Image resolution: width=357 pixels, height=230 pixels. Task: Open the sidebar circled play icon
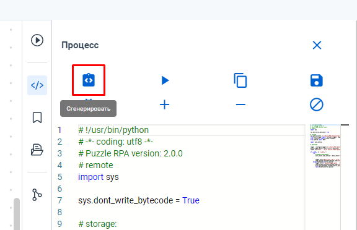(37, 40)
